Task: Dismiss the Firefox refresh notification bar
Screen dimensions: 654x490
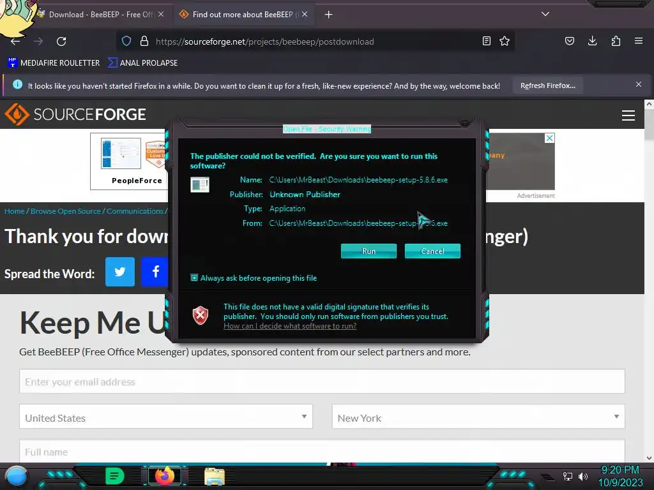Action: click(x=639, y=84)
